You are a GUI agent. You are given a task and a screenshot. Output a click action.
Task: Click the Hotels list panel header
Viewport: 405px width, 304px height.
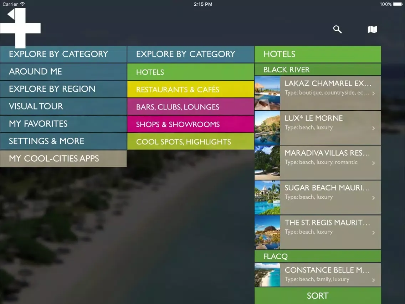(x=318, y=54)
